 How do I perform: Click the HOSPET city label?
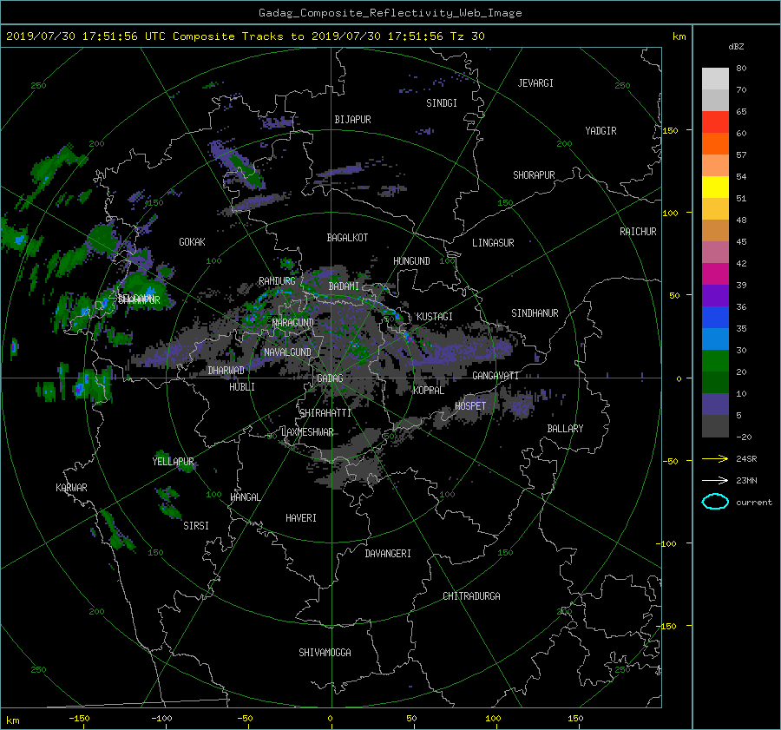[x=470, y=406]
